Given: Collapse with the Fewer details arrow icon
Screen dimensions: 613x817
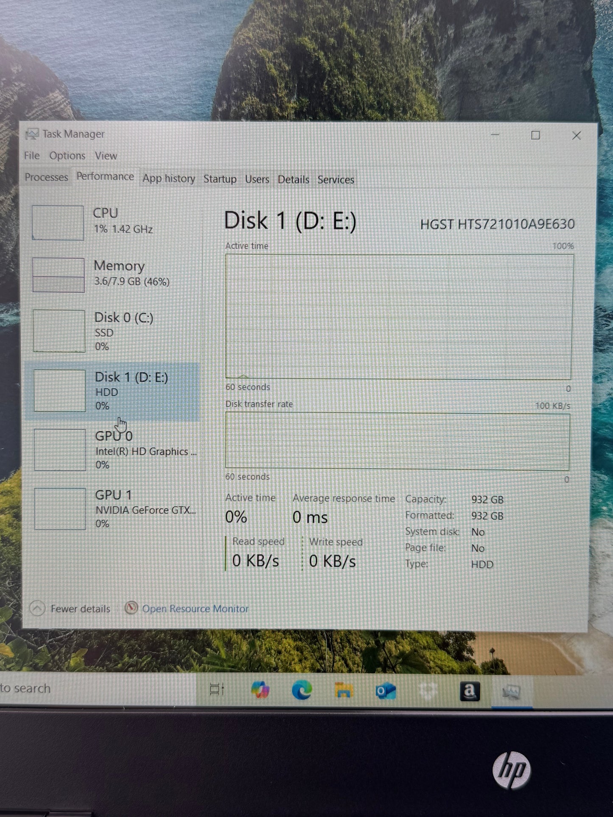Looking at the screenshot, I should pyautogui.click(x=37, y=608).
